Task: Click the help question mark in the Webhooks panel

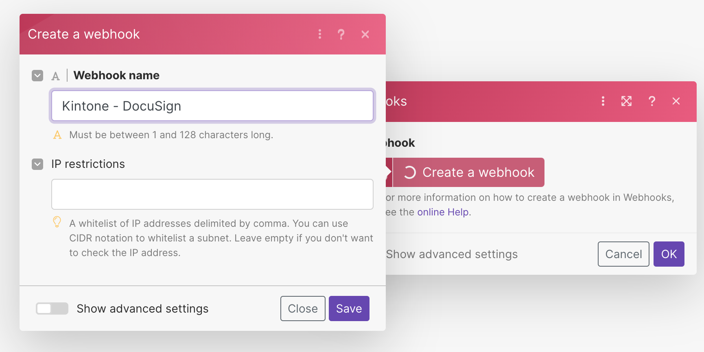Action: (x=652, y=101)
